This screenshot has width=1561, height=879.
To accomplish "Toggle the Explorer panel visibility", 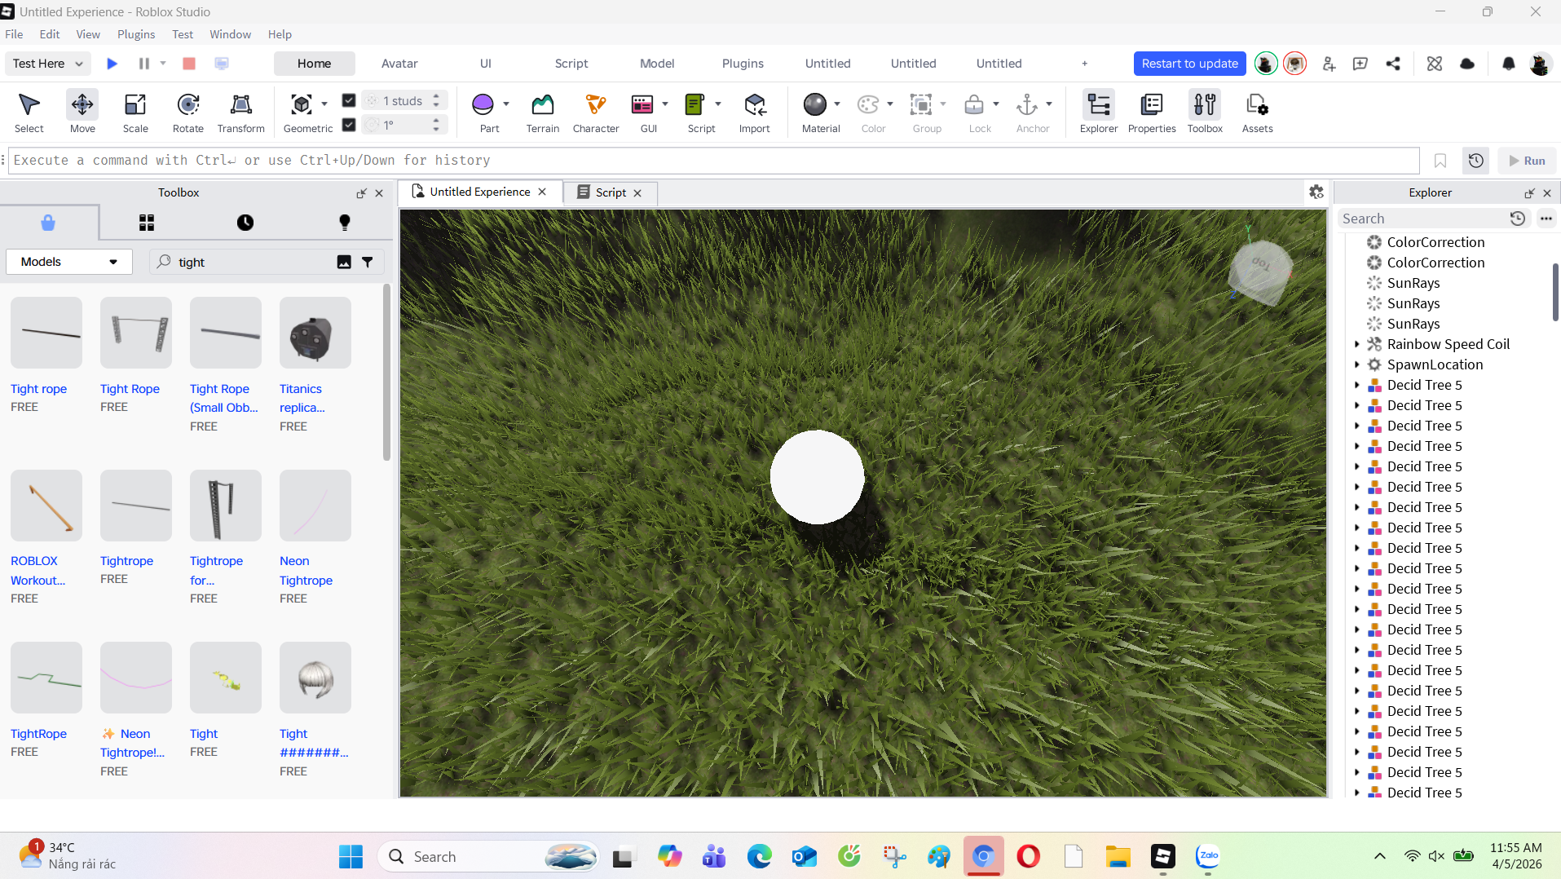I will [x=1098, y=112].
